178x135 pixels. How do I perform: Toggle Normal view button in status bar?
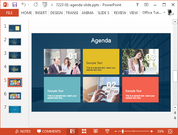[x=72, y=131]
